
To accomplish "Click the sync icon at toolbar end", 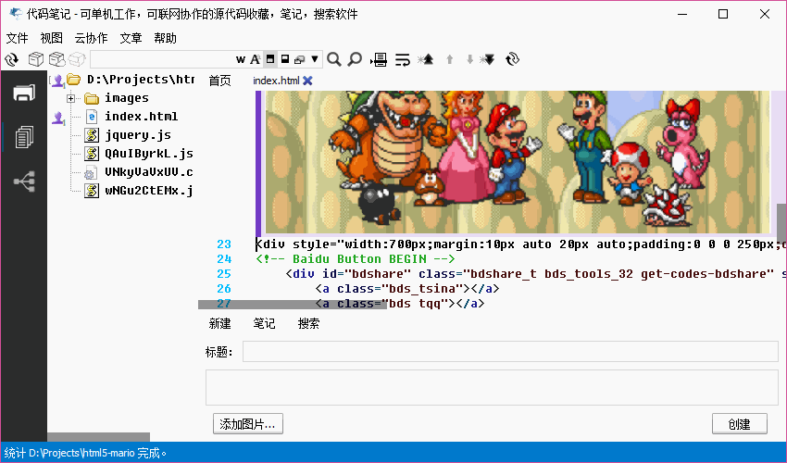I will 512,59.
